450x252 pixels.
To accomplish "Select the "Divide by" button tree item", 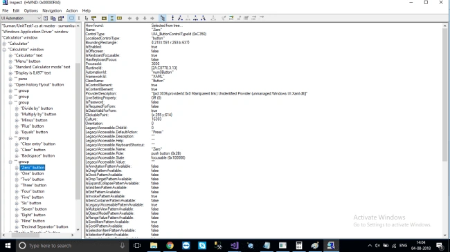I will coord(37,108).
